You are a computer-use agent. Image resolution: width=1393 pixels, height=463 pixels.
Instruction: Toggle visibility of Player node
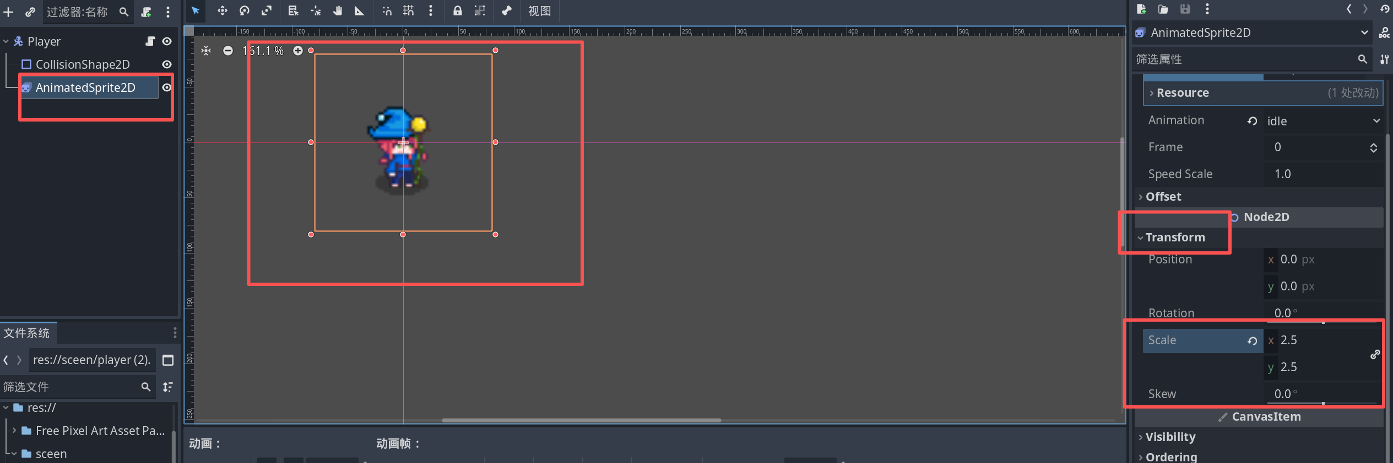coord(167,41)
